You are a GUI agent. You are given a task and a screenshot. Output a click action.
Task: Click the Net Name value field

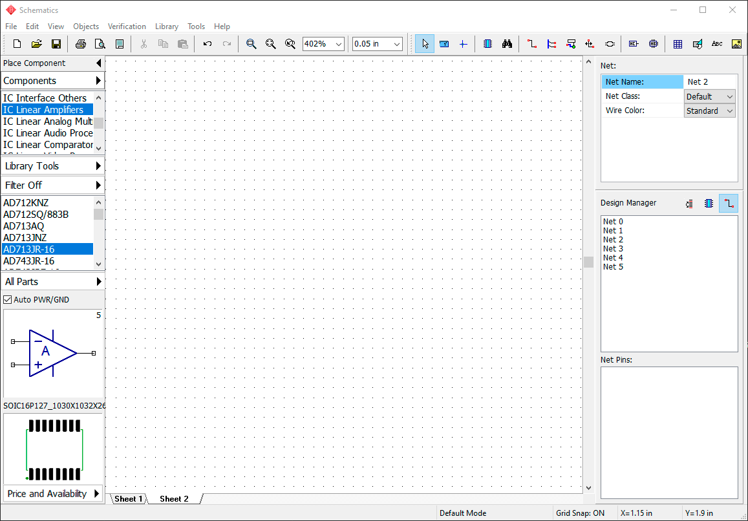click(x=711, y=82)
